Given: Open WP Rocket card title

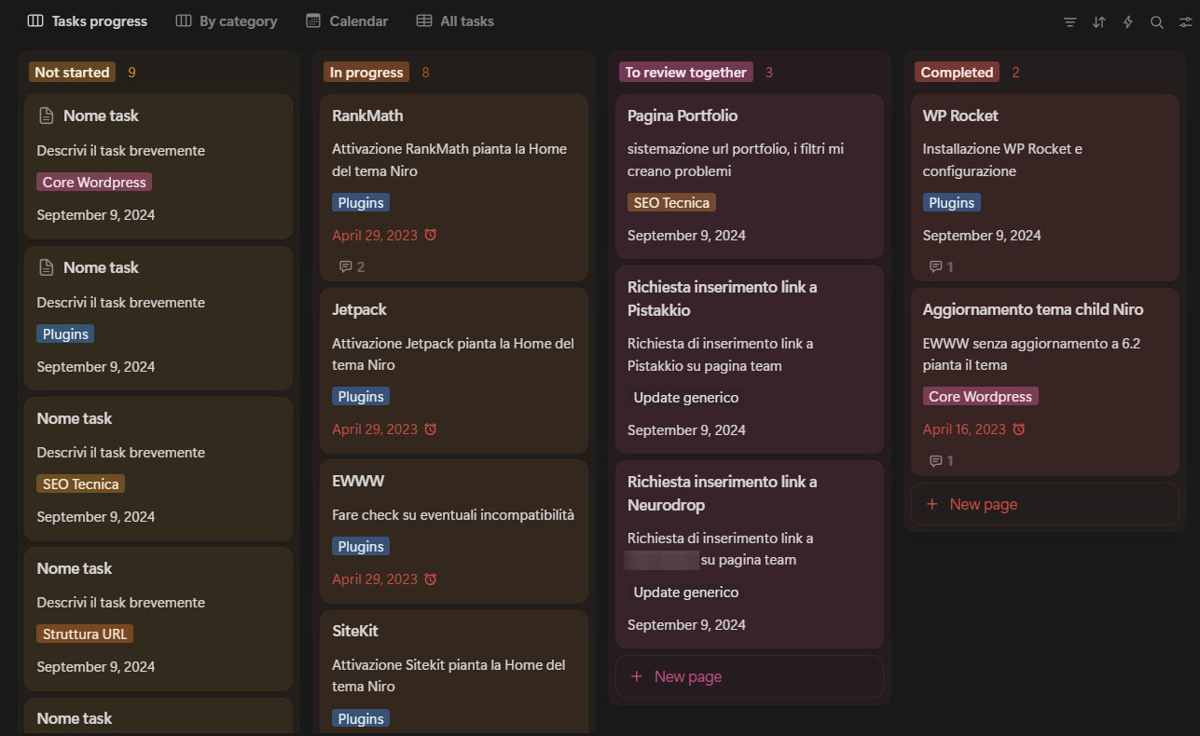Looking at the screenshot, I should (960, 116).
